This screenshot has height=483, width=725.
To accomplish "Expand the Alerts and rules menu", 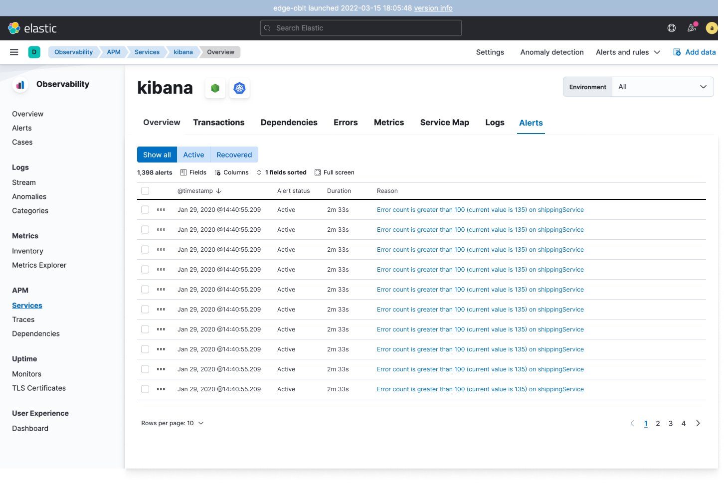I will click(628, 52).
